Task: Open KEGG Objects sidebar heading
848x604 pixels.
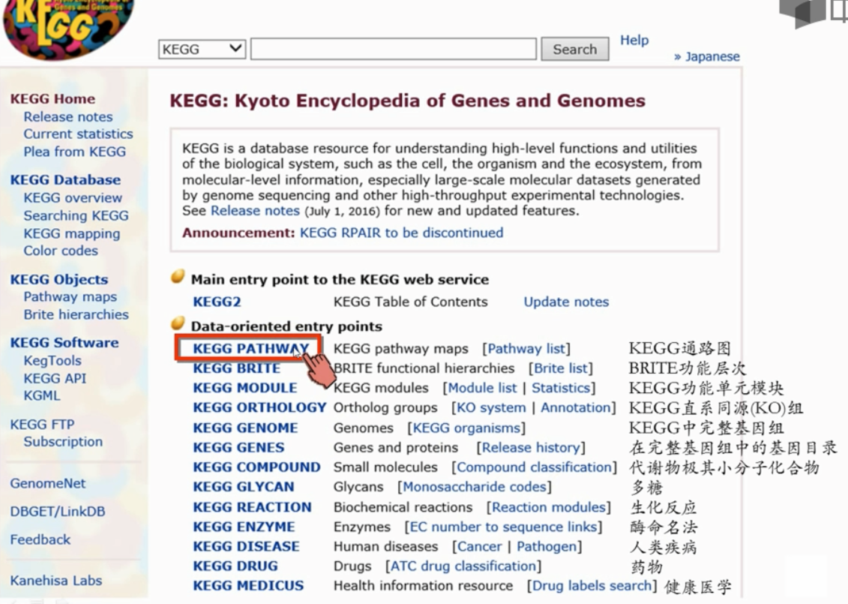Action: pos(59,279)
